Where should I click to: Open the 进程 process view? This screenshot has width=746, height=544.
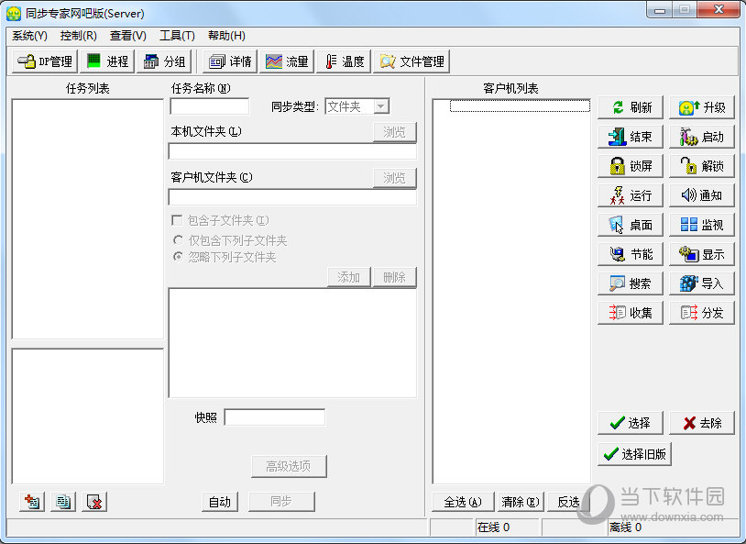click(x=107, y=61)
